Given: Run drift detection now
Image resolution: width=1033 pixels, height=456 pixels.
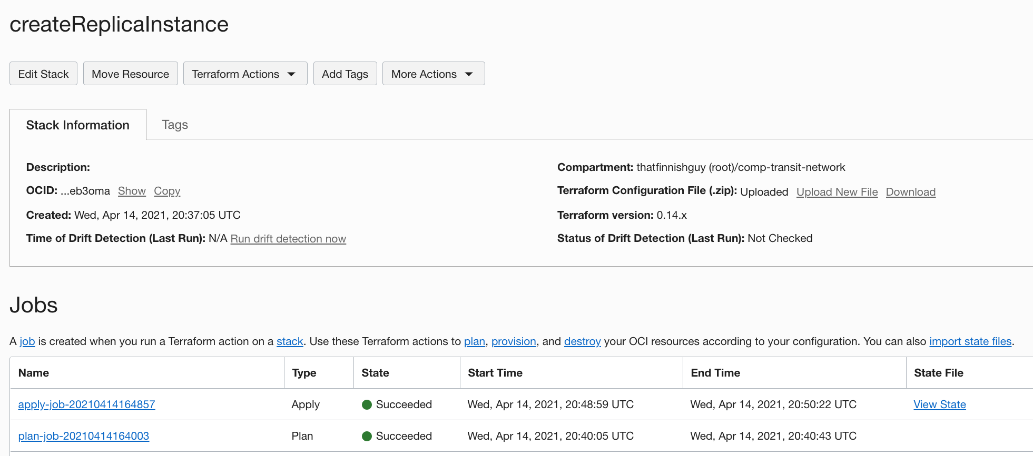Looking at the screenshot, I should click(288, 239).
